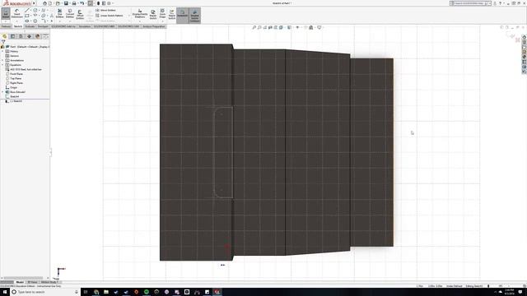Open the ConfigurationManager tab
The image size is (527, 296).
point(21,36)
